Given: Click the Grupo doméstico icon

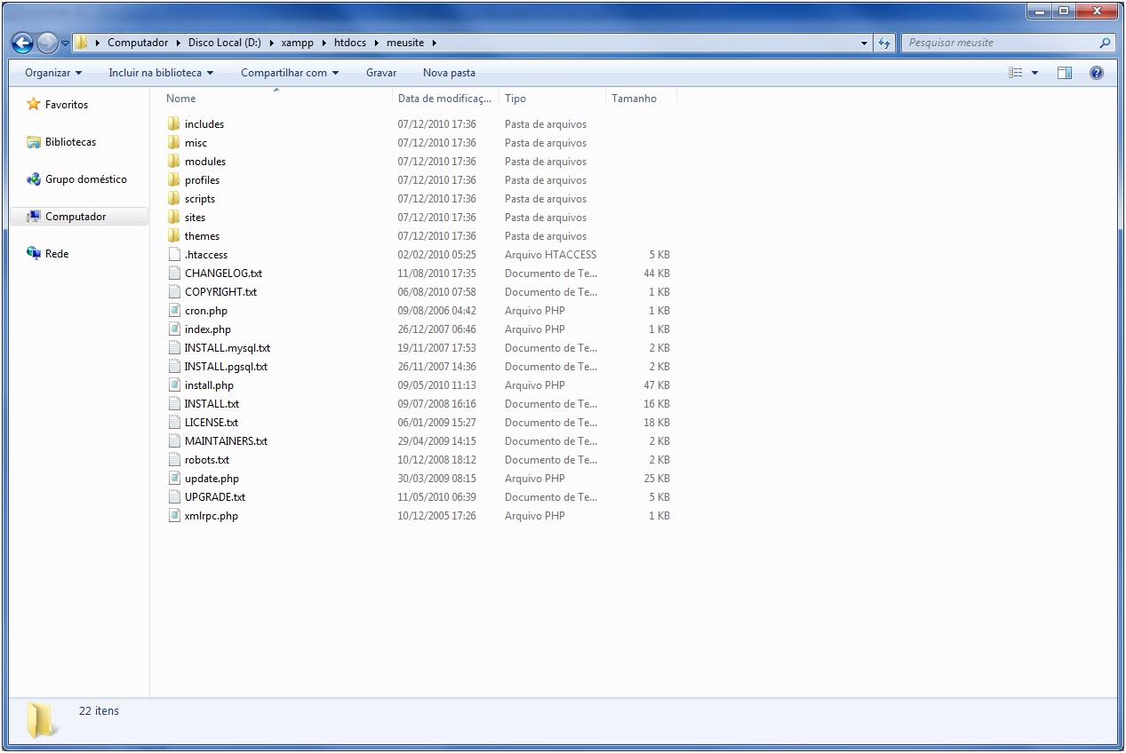Looking at the screenshot, I should click(34, 179).
